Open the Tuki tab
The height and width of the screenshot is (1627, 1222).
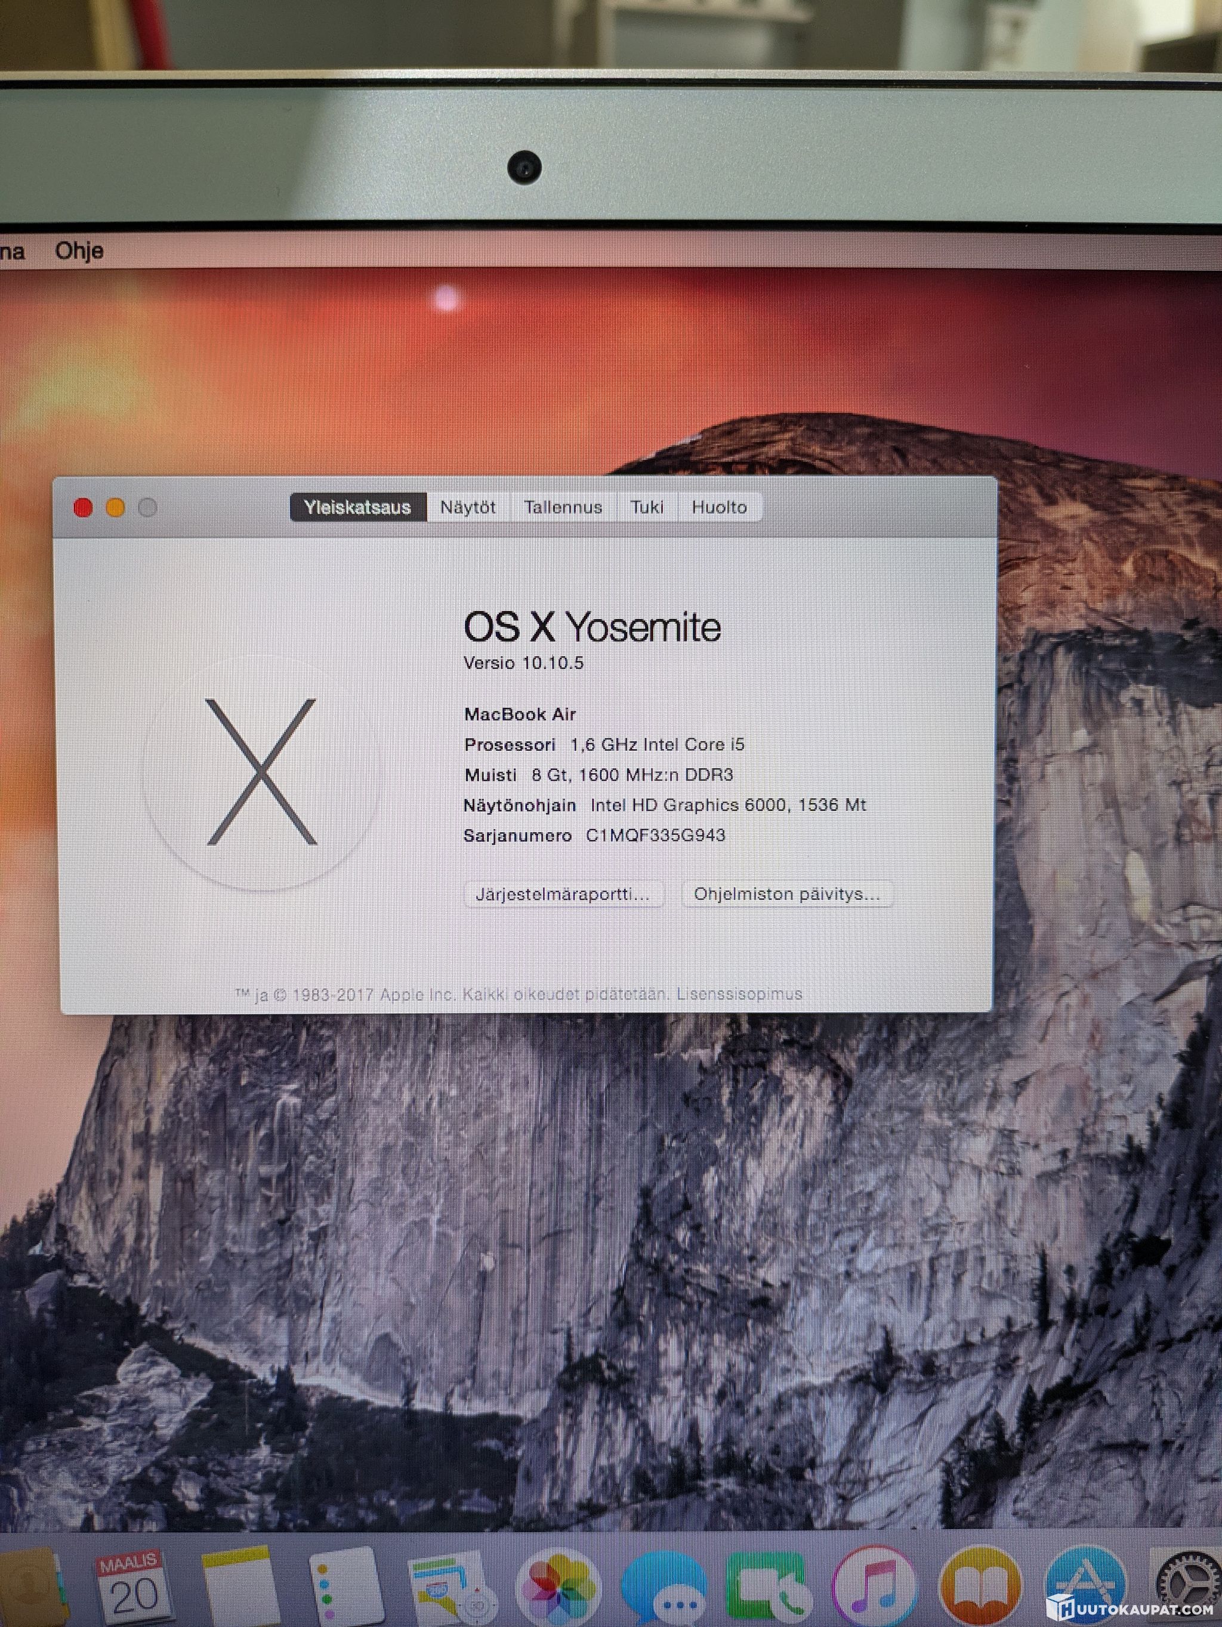pyautogui.click(x=647, y=508)
